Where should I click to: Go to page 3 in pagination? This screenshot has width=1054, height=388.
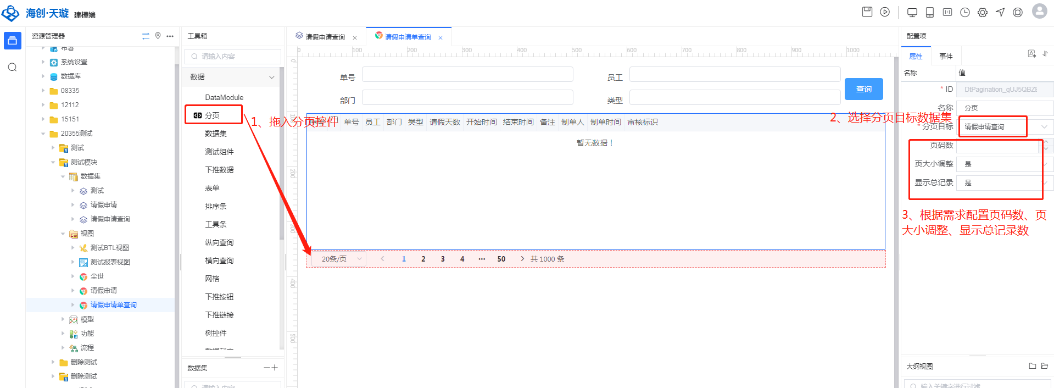(x=443, y=259)
